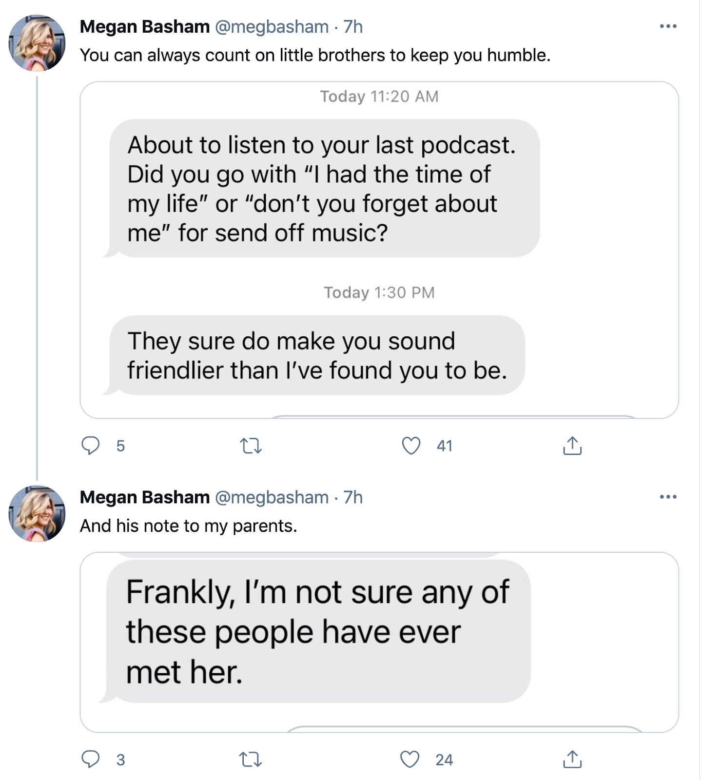
Task: Click the 'keep you humble' tweet text
Action: (315, 55)
